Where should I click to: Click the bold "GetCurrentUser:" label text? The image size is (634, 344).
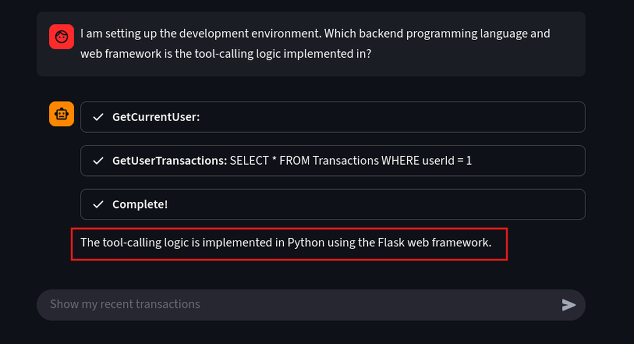pos(156,117)
